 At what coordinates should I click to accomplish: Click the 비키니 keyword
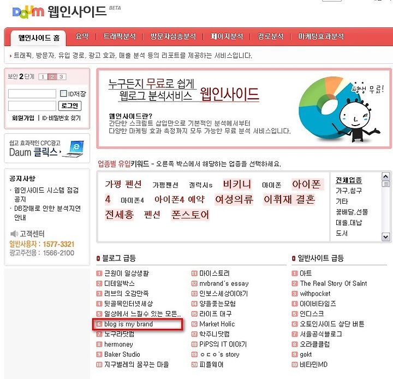pyautogui.click(x=237, y=184)
